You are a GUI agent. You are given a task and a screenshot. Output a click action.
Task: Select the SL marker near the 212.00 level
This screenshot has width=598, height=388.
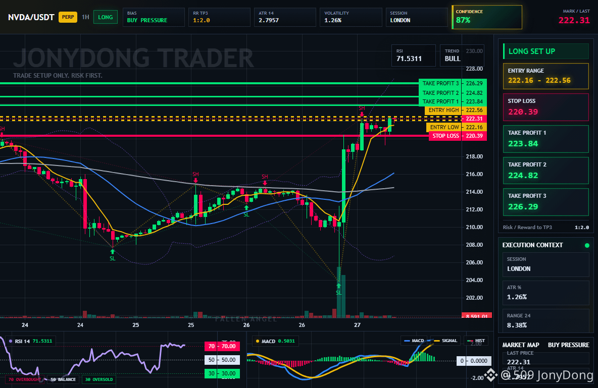[x=246, y=211]
